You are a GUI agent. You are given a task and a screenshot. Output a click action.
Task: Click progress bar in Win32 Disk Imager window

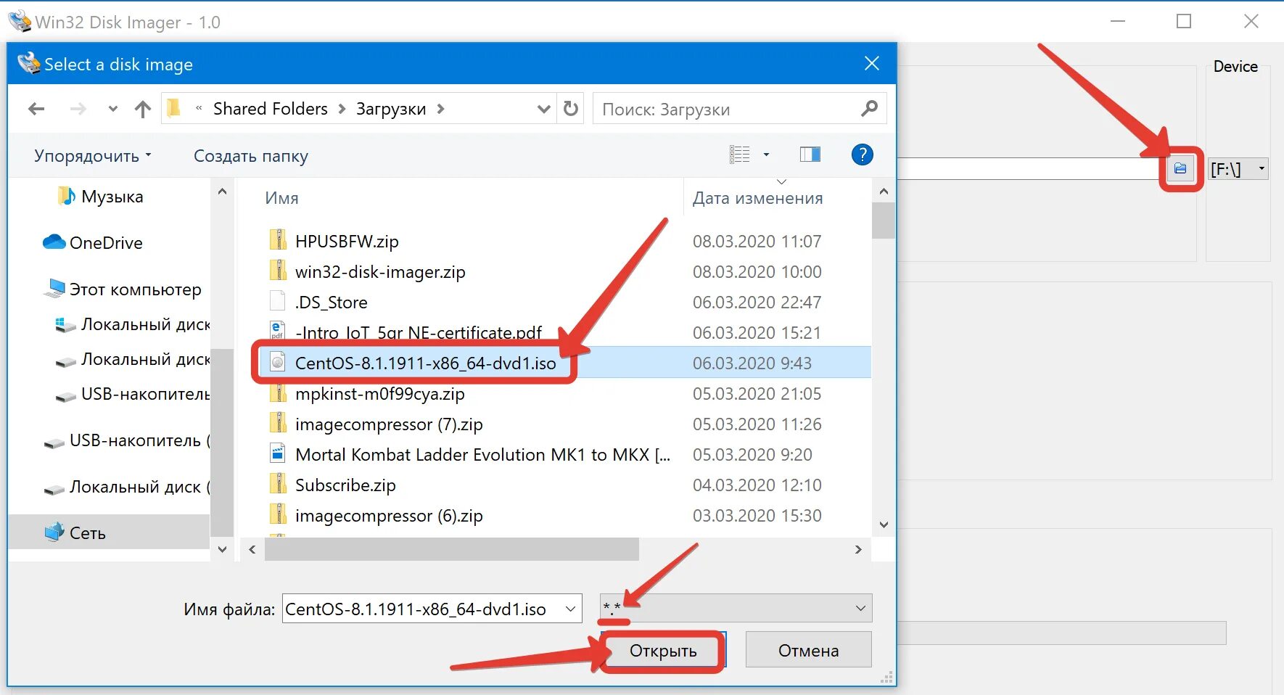point(1062,633)
